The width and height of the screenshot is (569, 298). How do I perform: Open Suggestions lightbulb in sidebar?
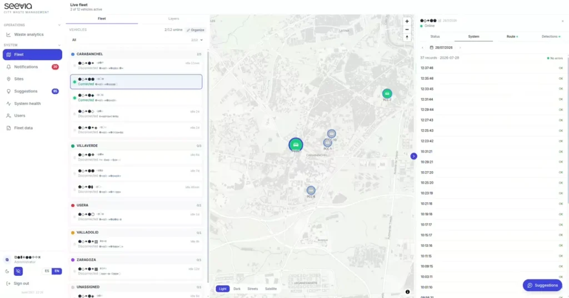tap(9, 91)
